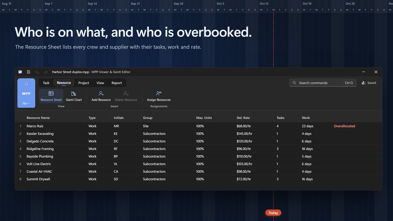This screenshot has height=221, width=393.
Task: Click the Save disk icon in title bar
Action: point(29,72)
